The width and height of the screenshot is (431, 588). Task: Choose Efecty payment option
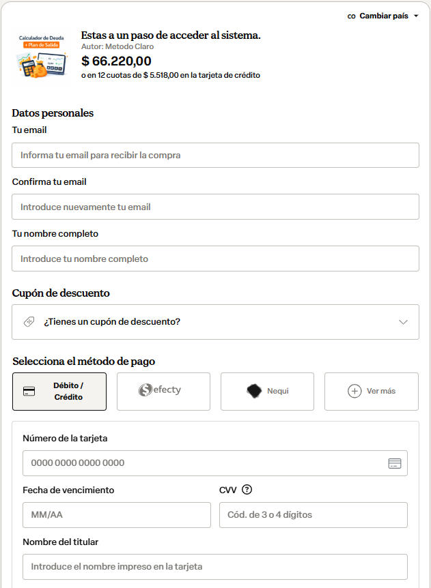[x=163, y=392]
